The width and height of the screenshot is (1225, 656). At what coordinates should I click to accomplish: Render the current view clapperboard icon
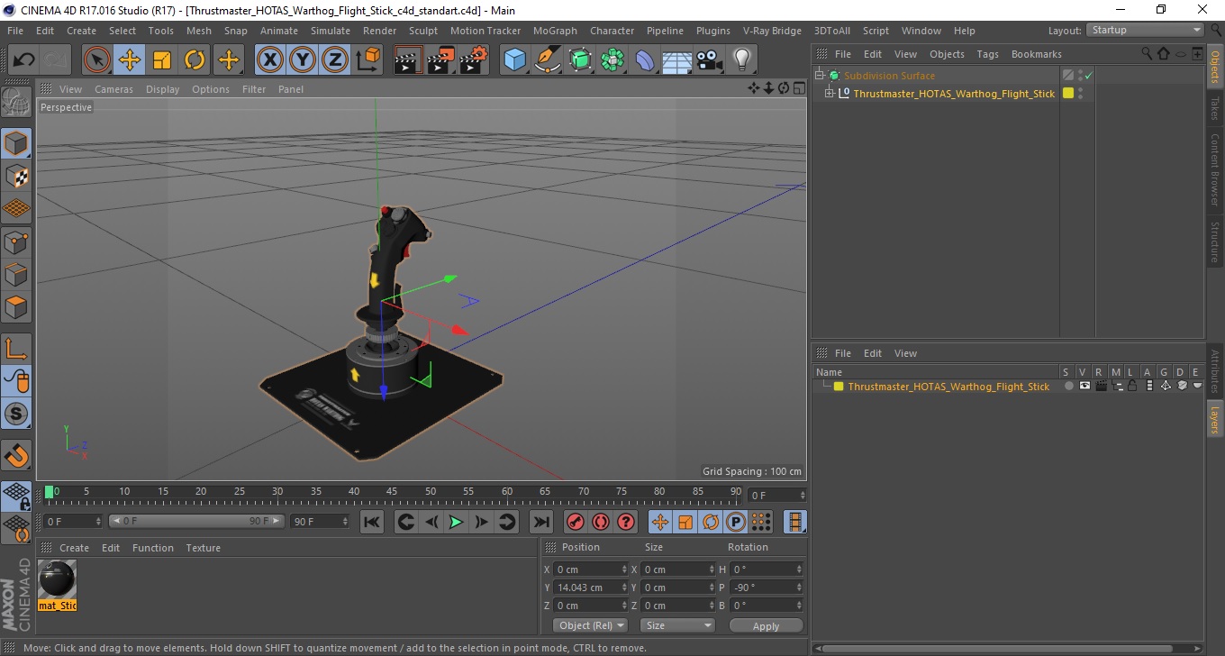[409, 60]
